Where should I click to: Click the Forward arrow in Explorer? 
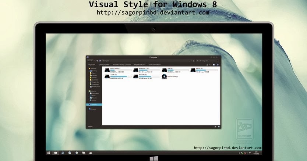(92, 61)
